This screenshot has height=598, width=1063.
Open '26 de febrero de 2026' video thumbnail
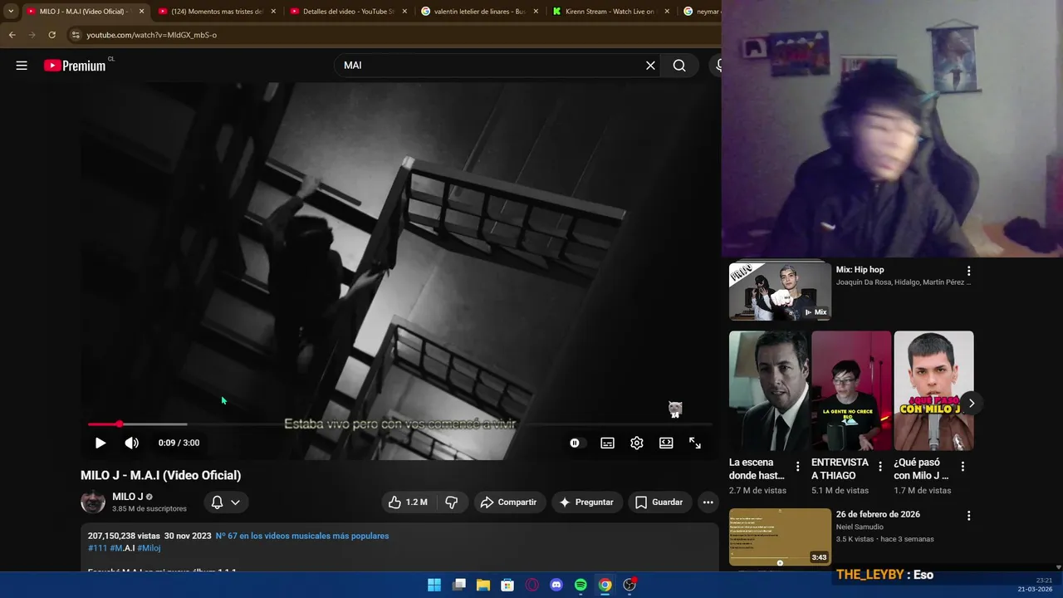click(x=780, y=537)
